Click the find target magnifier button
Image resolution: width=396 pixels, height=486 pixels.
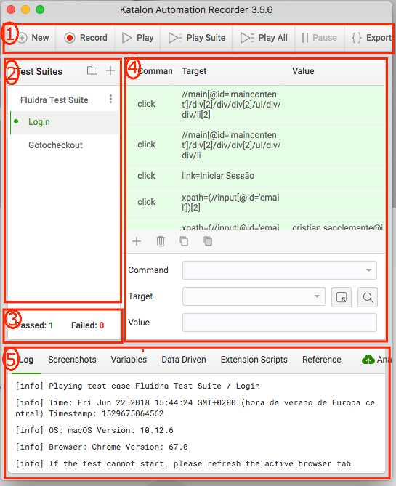[x=368, y=297]
